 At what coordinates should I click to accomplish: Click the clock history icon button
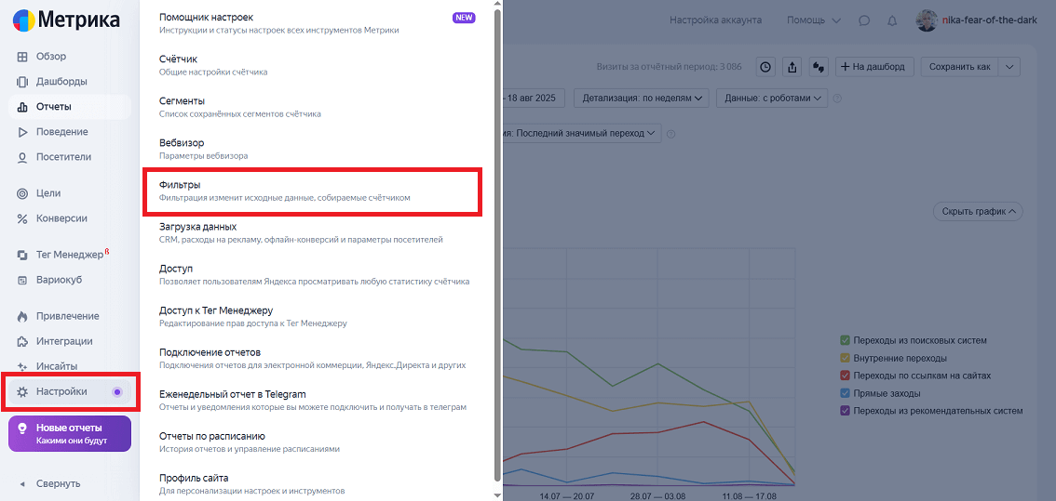765,67
